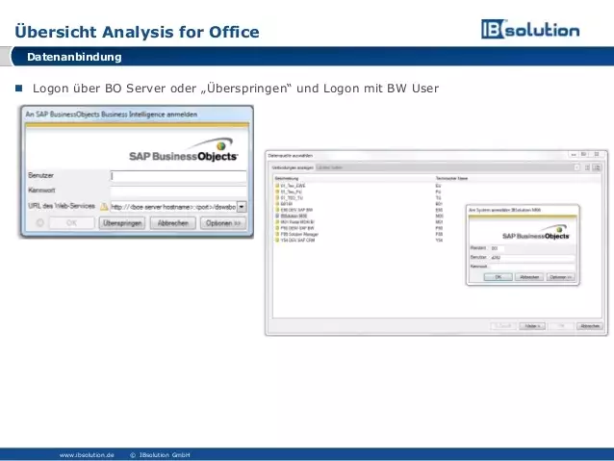
Task: Click the warning icon beside the URL field
Action: (102, 206)
